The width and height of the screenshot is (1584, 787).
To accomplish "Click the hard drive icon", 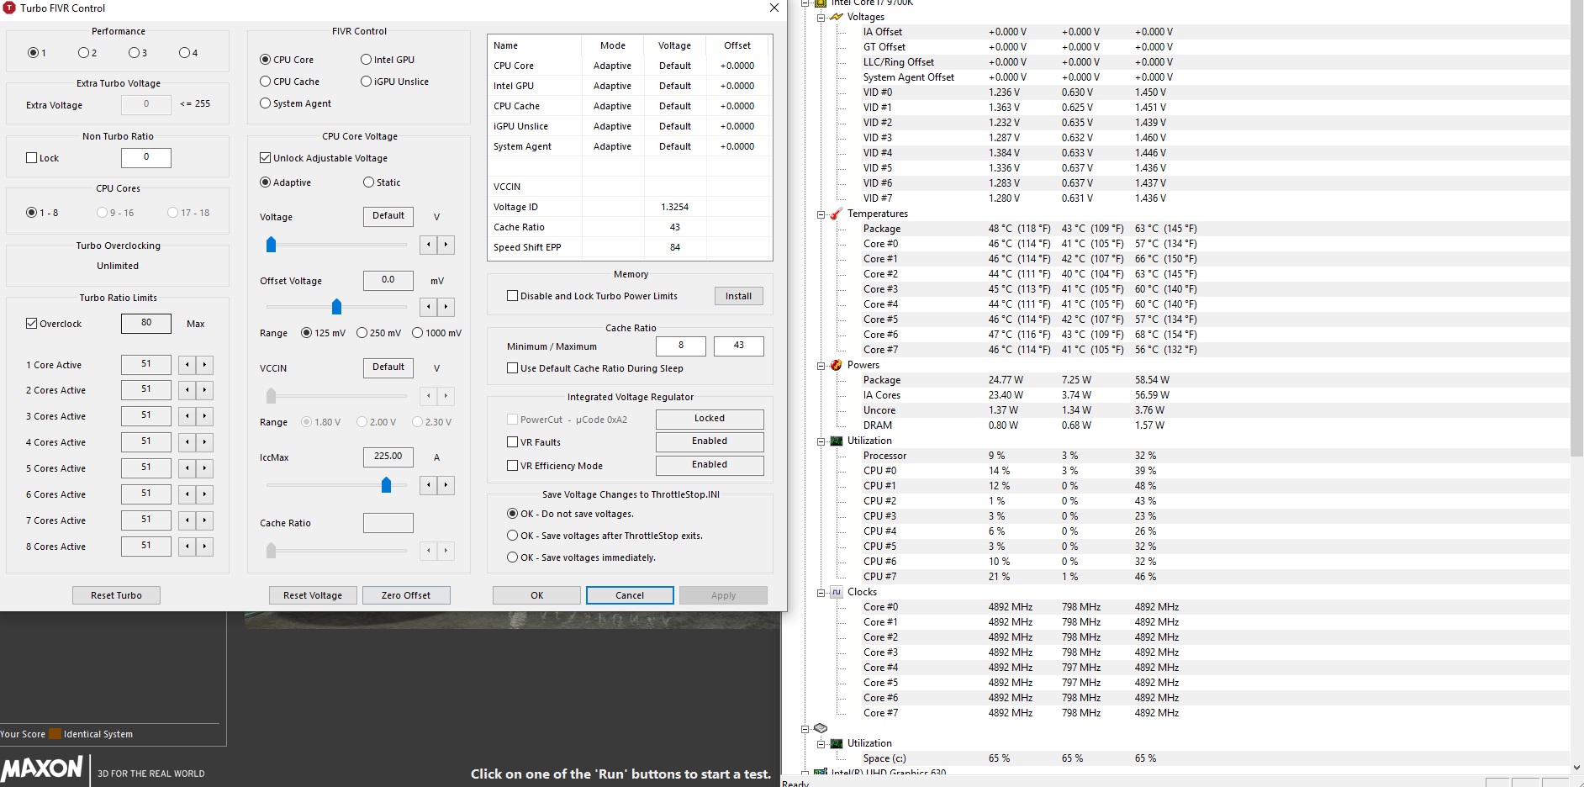I will [821, 728].
